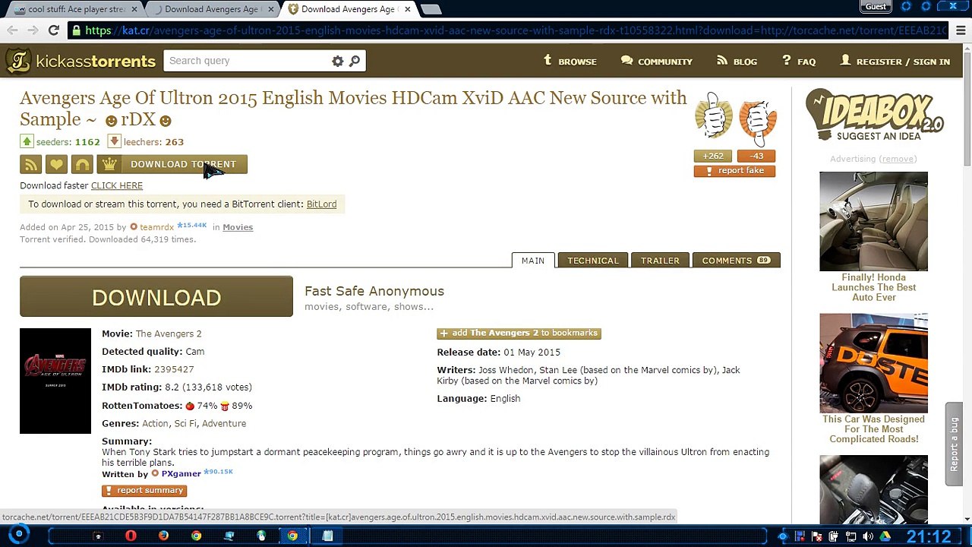This screenshot has height=547, width=972.
Task: Click the +262 positive votes button
Action: (x=712, y=156)
